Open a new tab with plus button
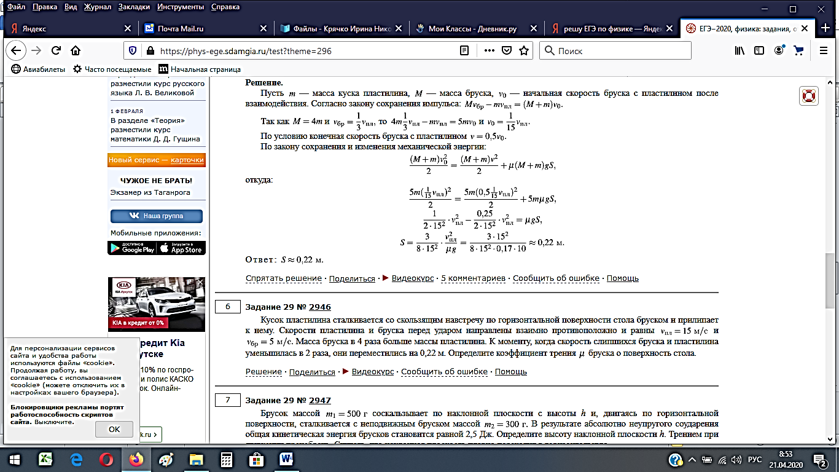Image resolution: width=839 pixels, height=472 pixels. coord(825,28)
